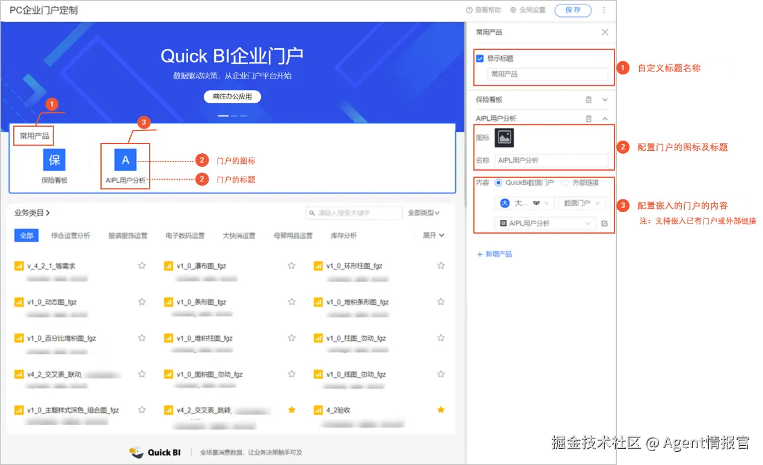Open the 大... workspace dropdown
The width and height of the screenshot is (763, 465).
[524, 204]
